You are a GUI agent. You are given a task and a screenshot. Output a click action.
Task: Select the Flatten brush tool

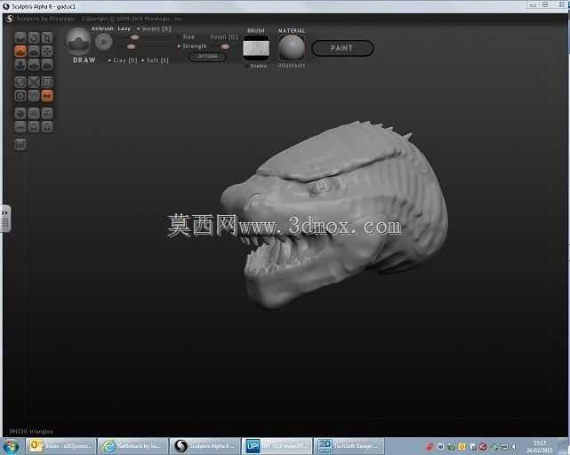[34, 52]
